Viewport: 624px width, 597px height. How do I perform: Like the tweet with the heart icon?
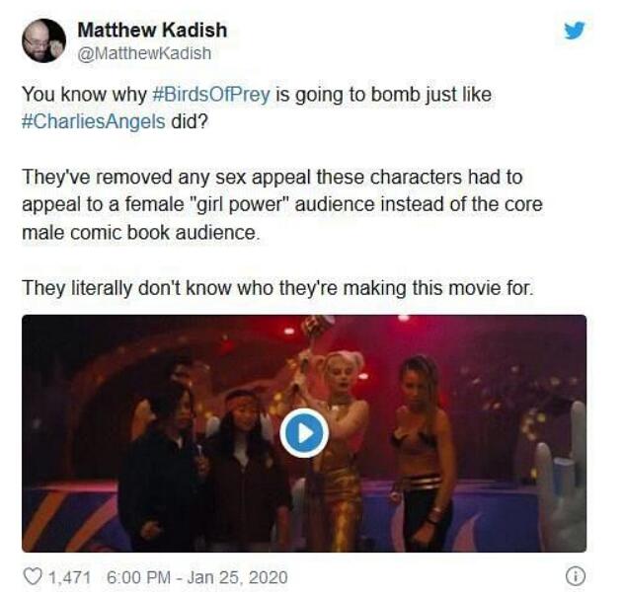click(33, 576)
